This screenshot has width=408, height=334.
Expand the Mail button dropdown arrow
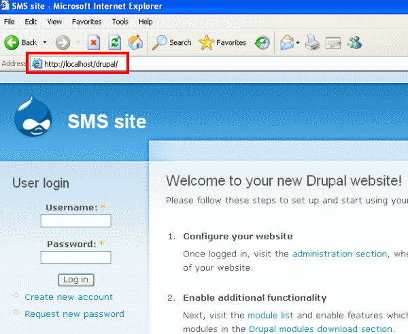(x=298, y=43)
